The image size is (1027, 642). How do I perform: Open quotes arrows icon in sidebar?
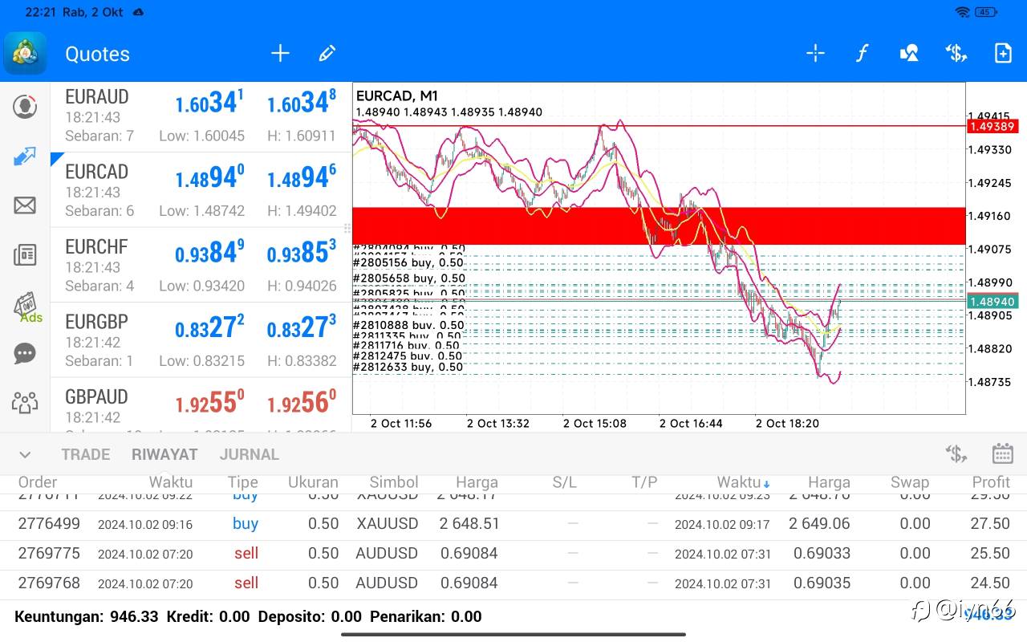(x=25, y=156)
